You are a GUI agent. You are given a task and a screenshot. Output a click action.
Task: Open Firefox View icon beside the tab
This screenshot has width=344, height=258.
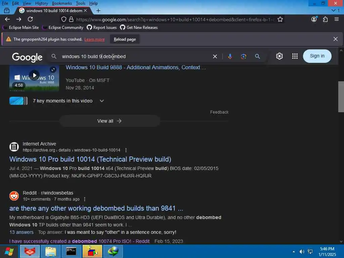tap(7, 10)
